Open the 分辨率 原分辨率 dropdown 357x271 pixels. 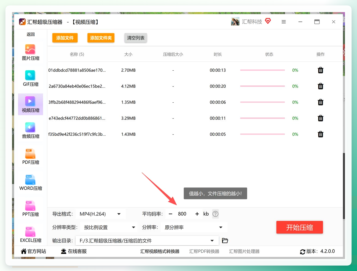point(194,227)
